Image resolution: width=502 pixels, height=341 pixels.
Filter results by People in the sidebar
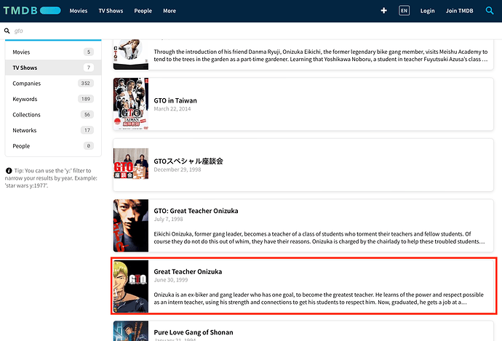pyautogui.click(x=53, y=146)
